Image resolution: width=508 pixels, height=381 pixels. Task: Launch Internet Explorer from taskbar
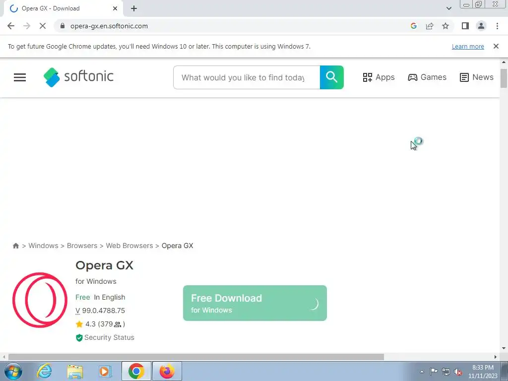coord(44,371)
